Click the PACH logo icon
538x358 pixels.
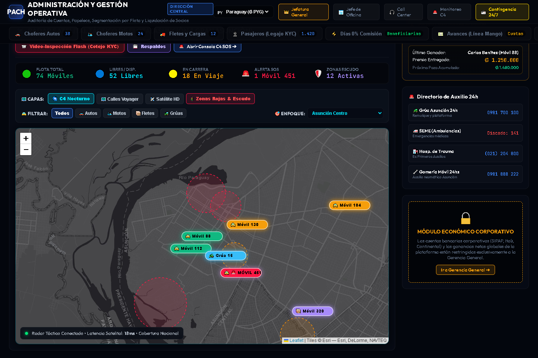pos(16,12)
